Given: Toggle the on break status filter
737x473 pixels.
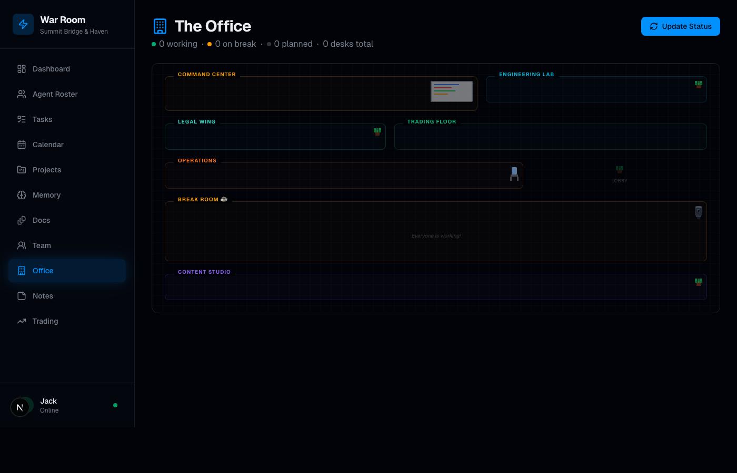Looking at the screenshot, I should (210, 44).
